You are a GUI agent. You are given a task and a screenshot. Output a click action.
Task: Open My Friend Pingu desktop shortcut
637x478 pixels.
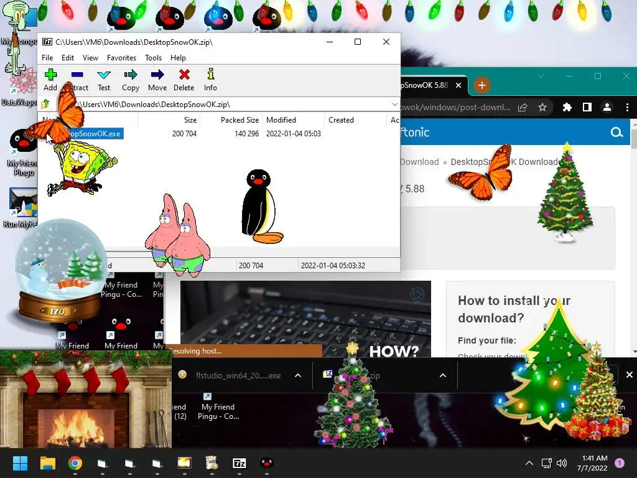coord(22,152)
